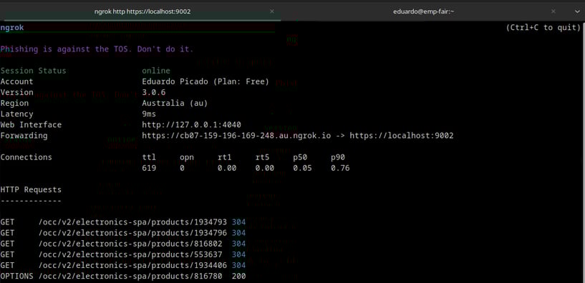Viewport: 585px width, 283px height.
Task: Select the region value Australia (au)
Action: (175, 103)
